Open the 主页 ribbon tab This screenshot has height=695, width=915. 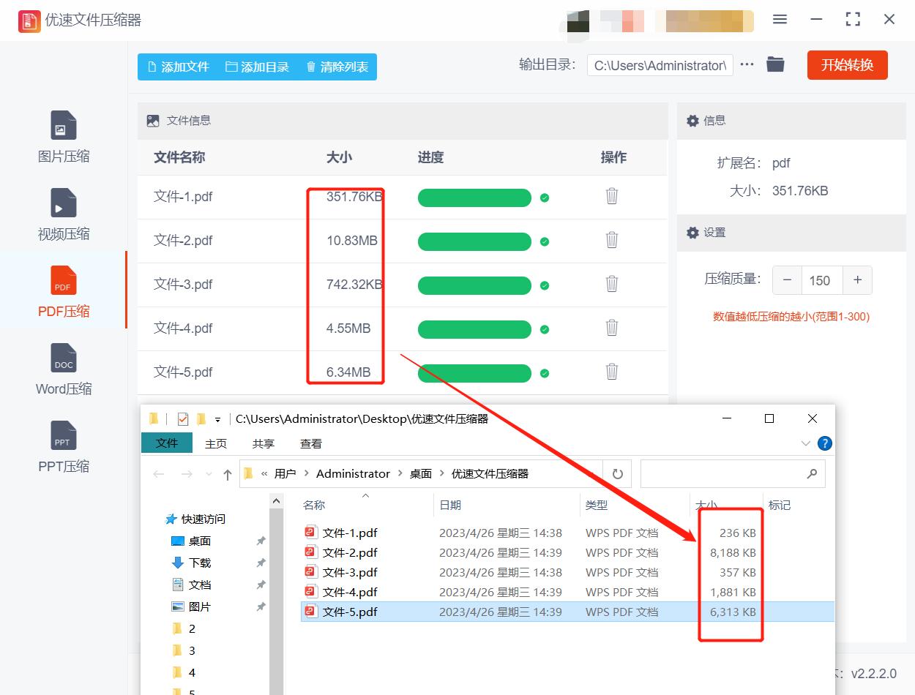click(x=216, y=443)
